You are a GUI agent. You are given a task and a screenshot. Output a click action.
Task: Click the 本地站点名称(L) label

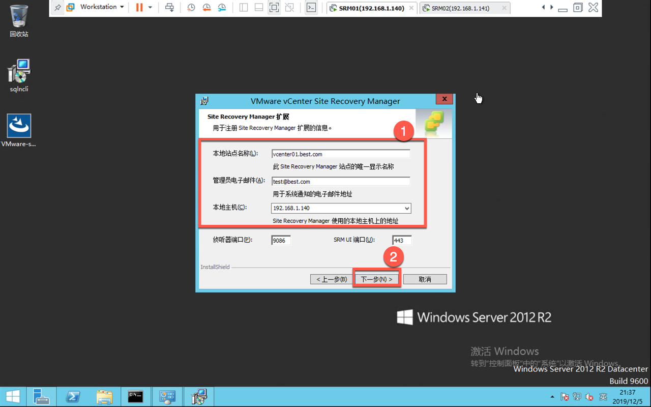(x=235, y=154)
